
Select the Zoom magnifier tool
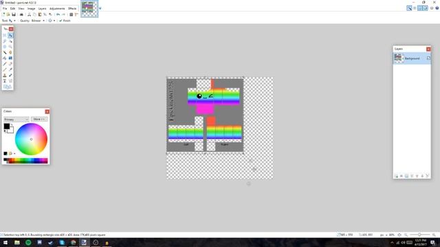pos(10,47)
